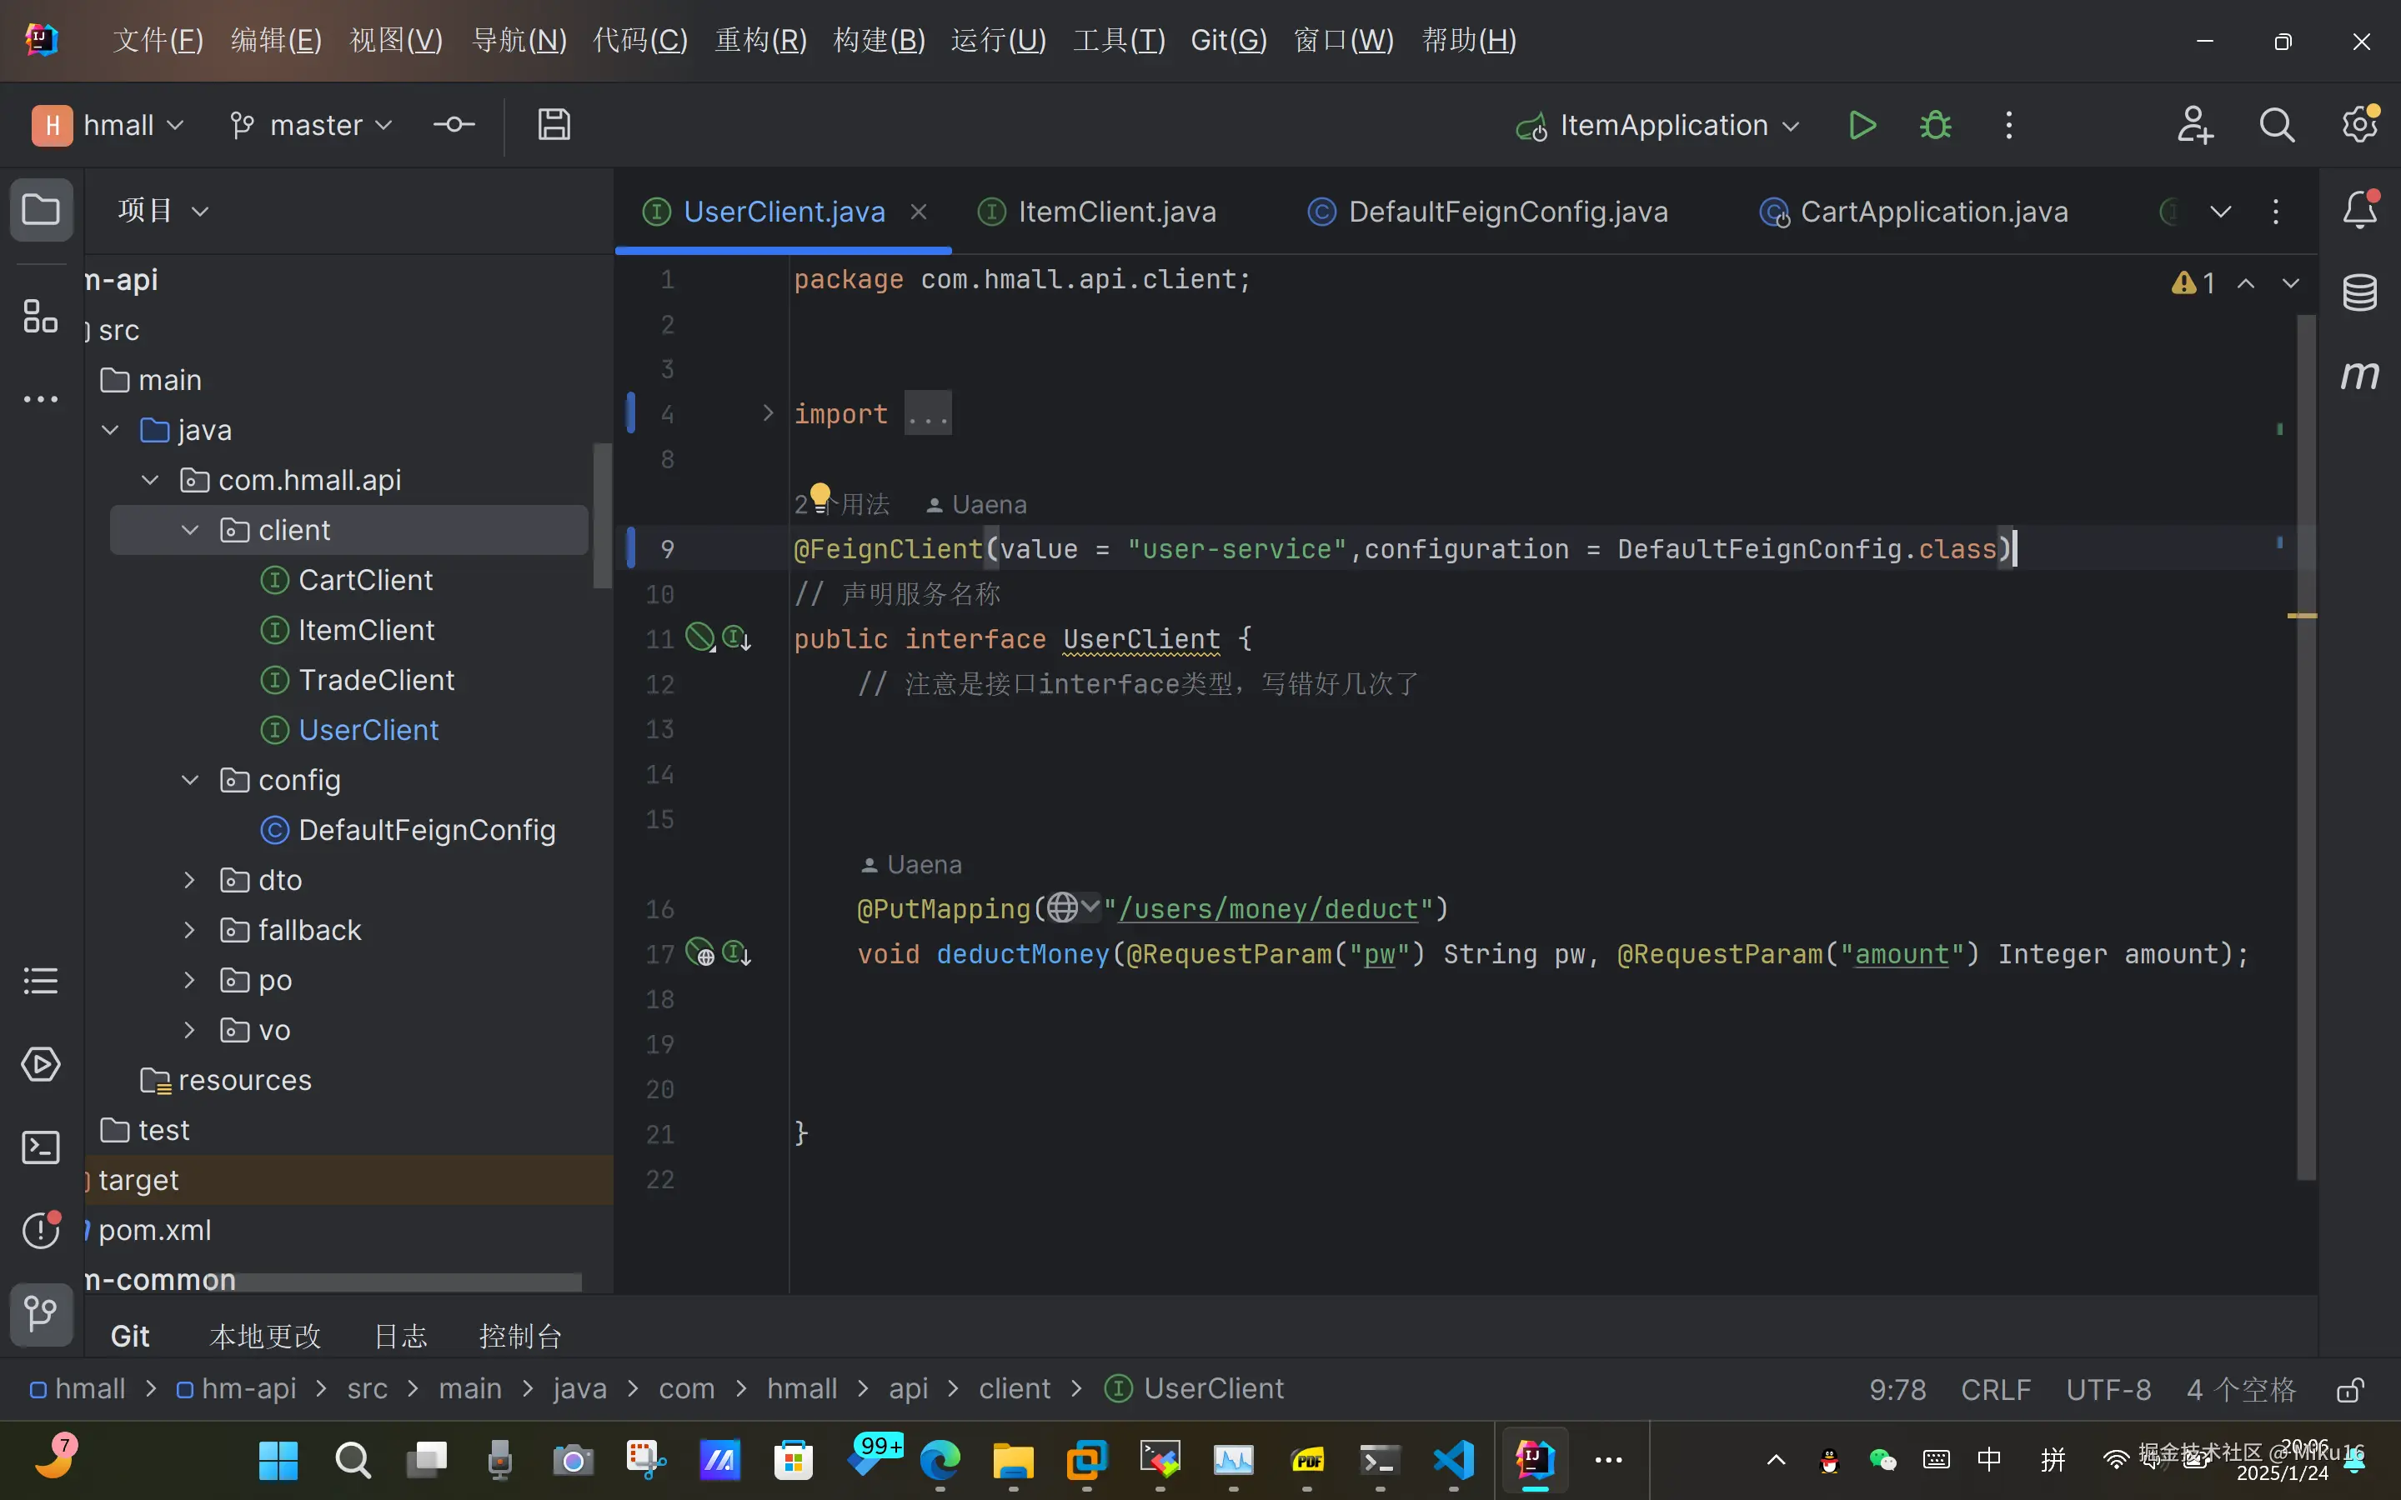The image size is (2401, 1500).
Task: Expand the fallback package folder
Action: (x=190, y=931)
